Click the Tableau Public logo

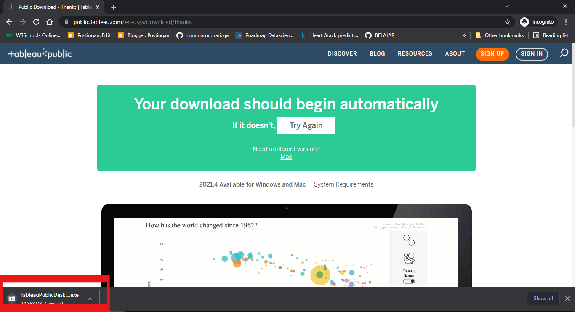tap(40, 54)
